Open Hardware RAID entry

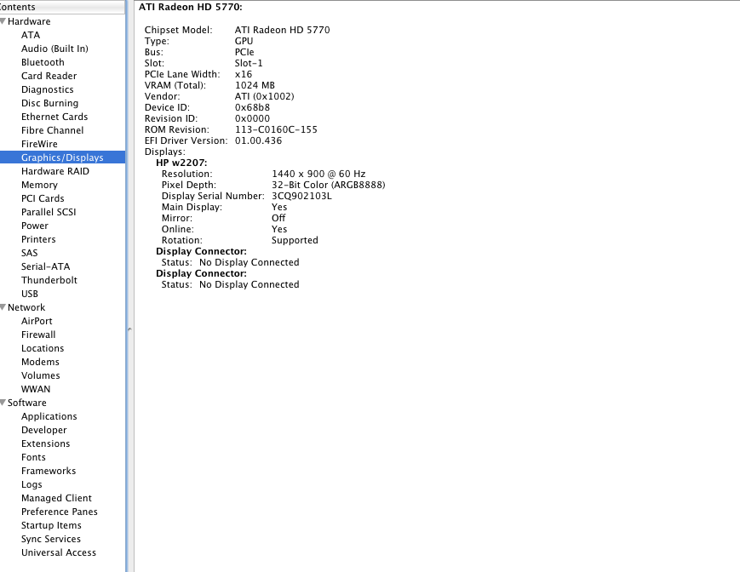(x=55, y=171)
